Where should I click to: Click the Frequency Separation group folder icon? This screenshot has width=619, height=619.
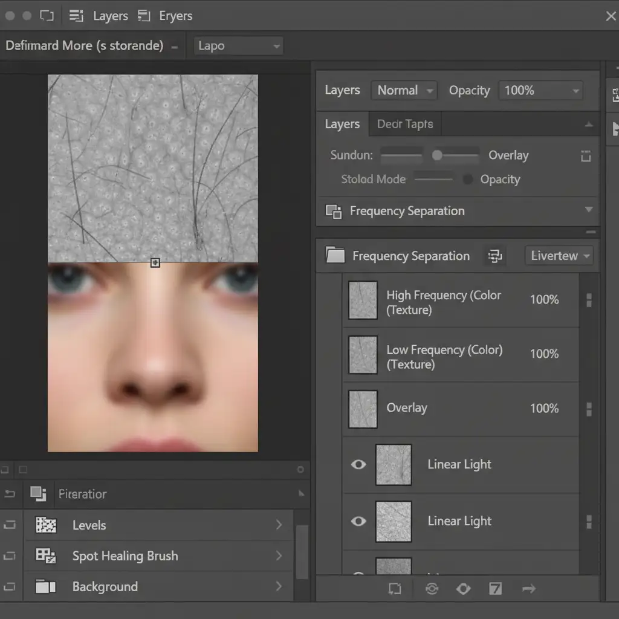pos(335,256)
